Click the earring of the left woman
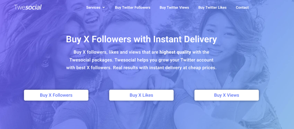 point(45,62)
